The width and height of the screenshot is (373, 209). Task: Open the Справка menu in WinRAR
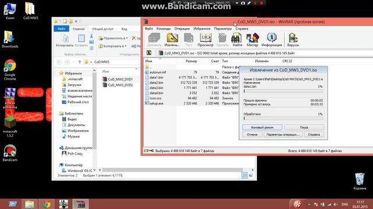[x=242, y=28]
